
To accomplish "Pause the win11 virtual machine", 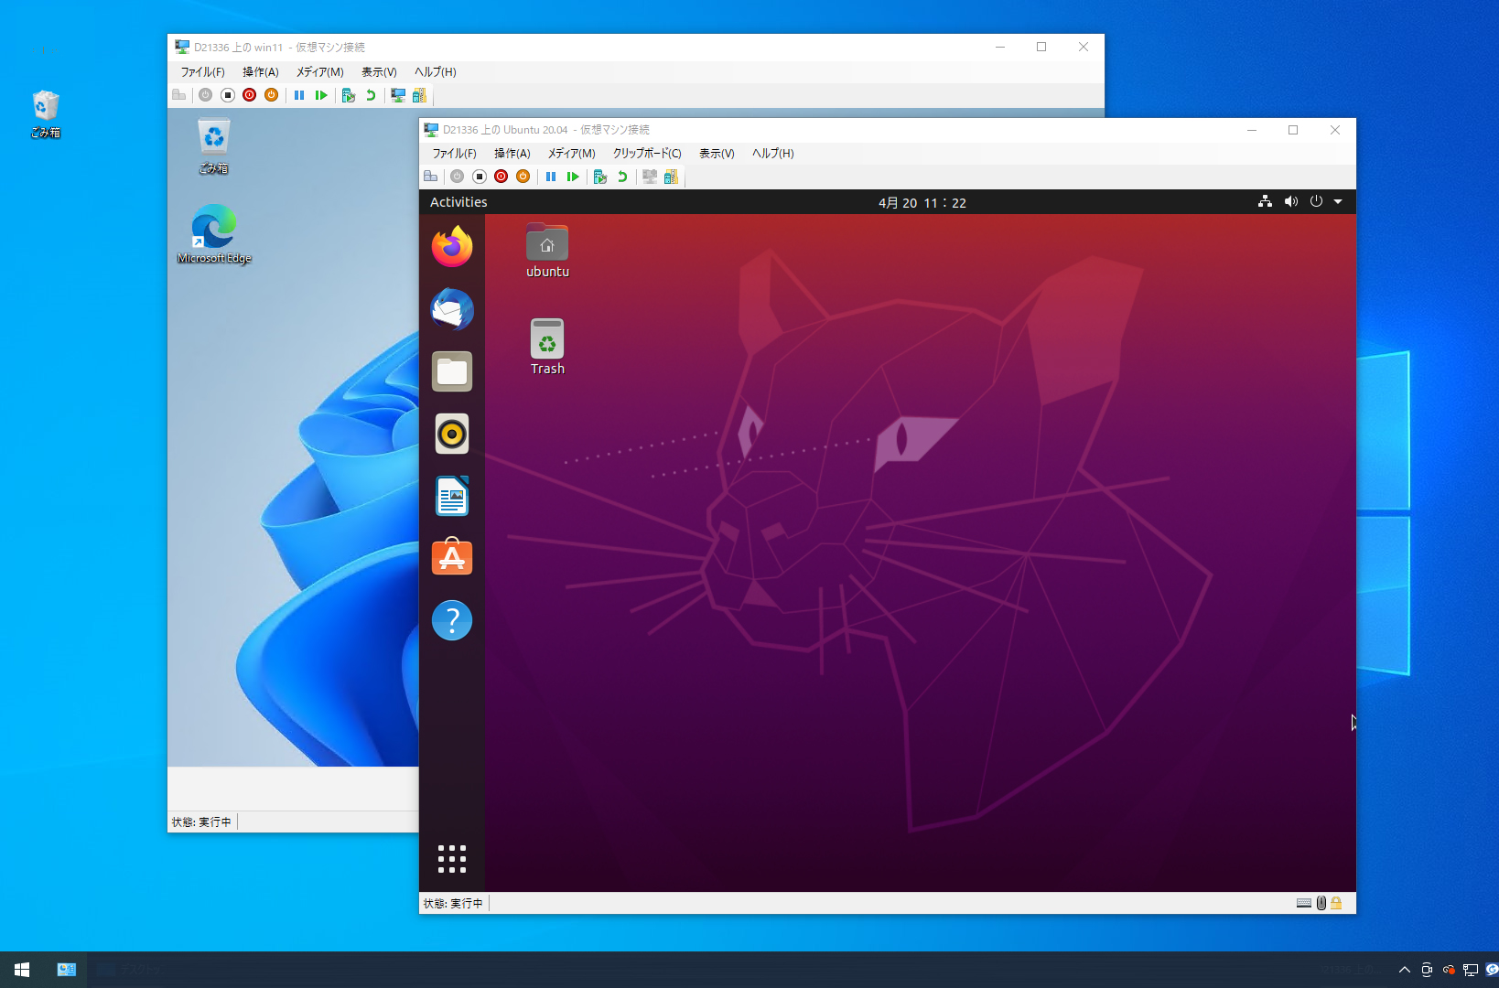I will 299,95.
